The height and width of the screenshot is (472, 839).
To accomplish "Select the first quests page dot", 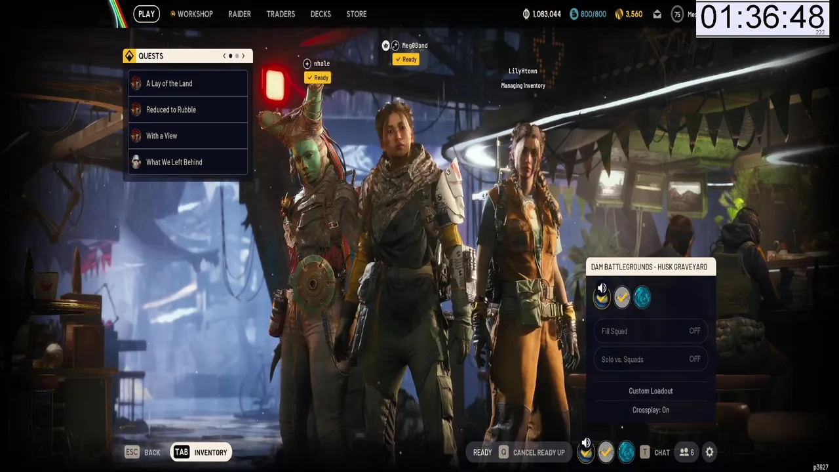I will pos(230,56).
